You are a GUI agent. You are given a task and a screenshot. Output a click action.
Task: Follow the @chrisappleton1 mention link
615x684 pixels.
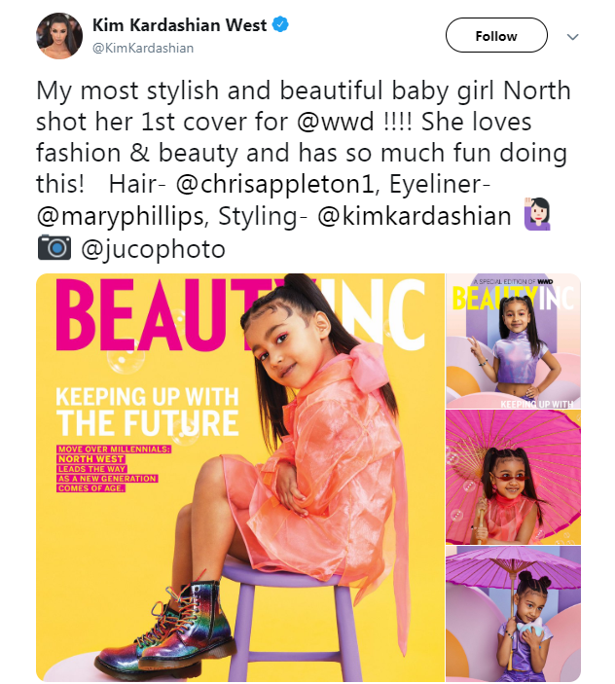tap(275, 185)
